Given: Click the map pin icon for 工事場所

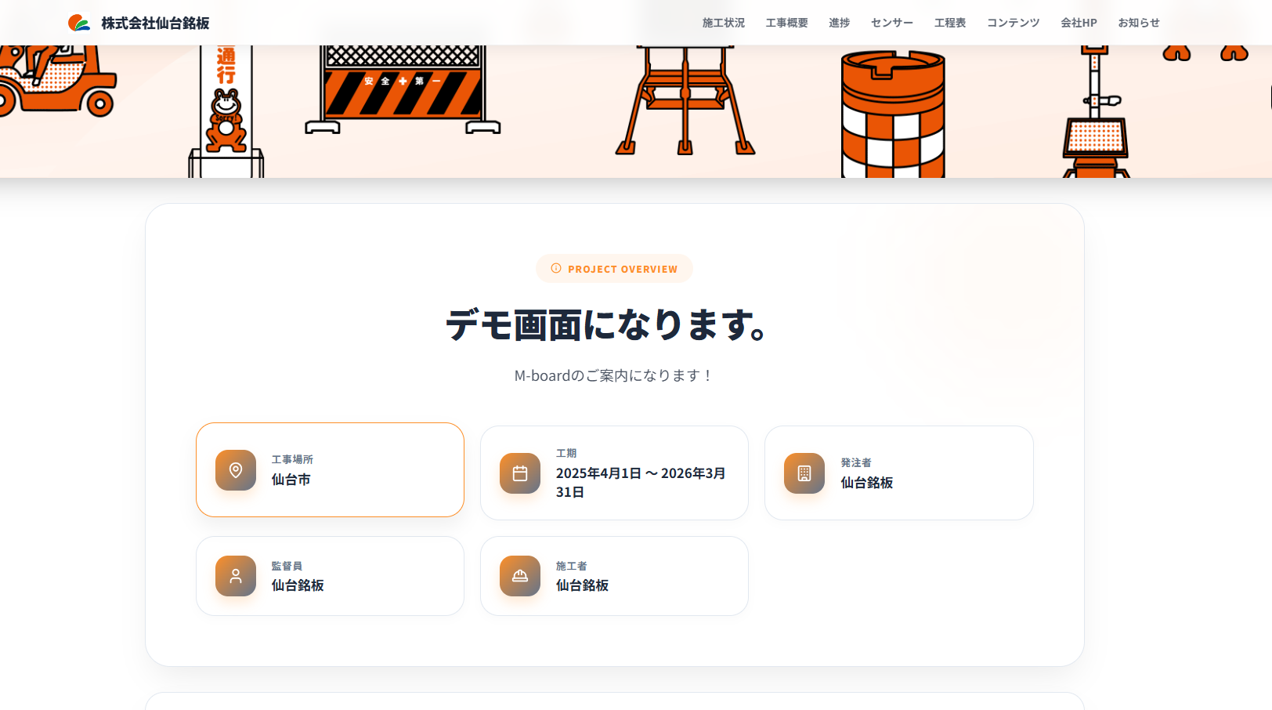Looking at the screenshot, I should click(236, 470).
